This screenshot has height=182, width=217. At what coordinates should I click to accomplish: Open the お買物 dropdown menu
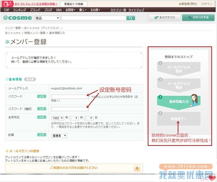point(70,10)
